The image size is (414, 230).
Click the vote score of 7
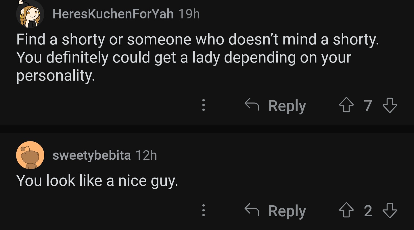coord(368,106)
